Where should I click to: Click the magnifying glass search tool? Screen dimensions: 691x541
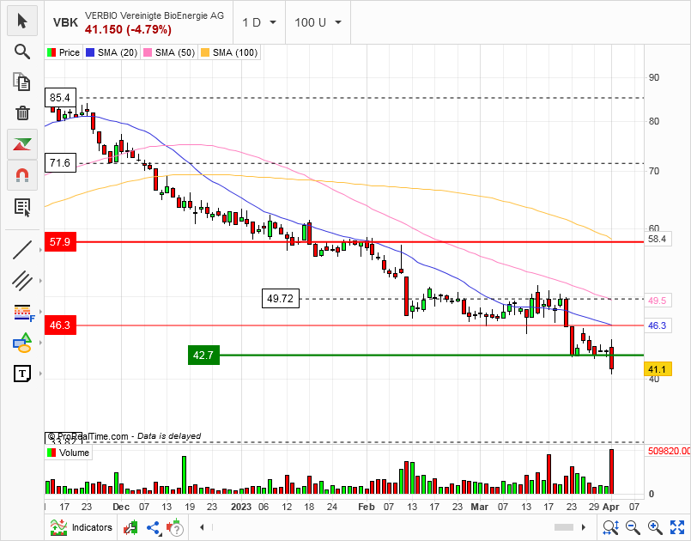pos(22,51)
